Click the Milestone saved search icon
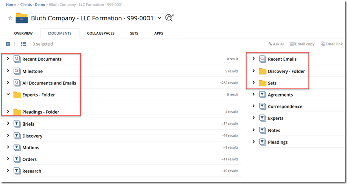 17,71
